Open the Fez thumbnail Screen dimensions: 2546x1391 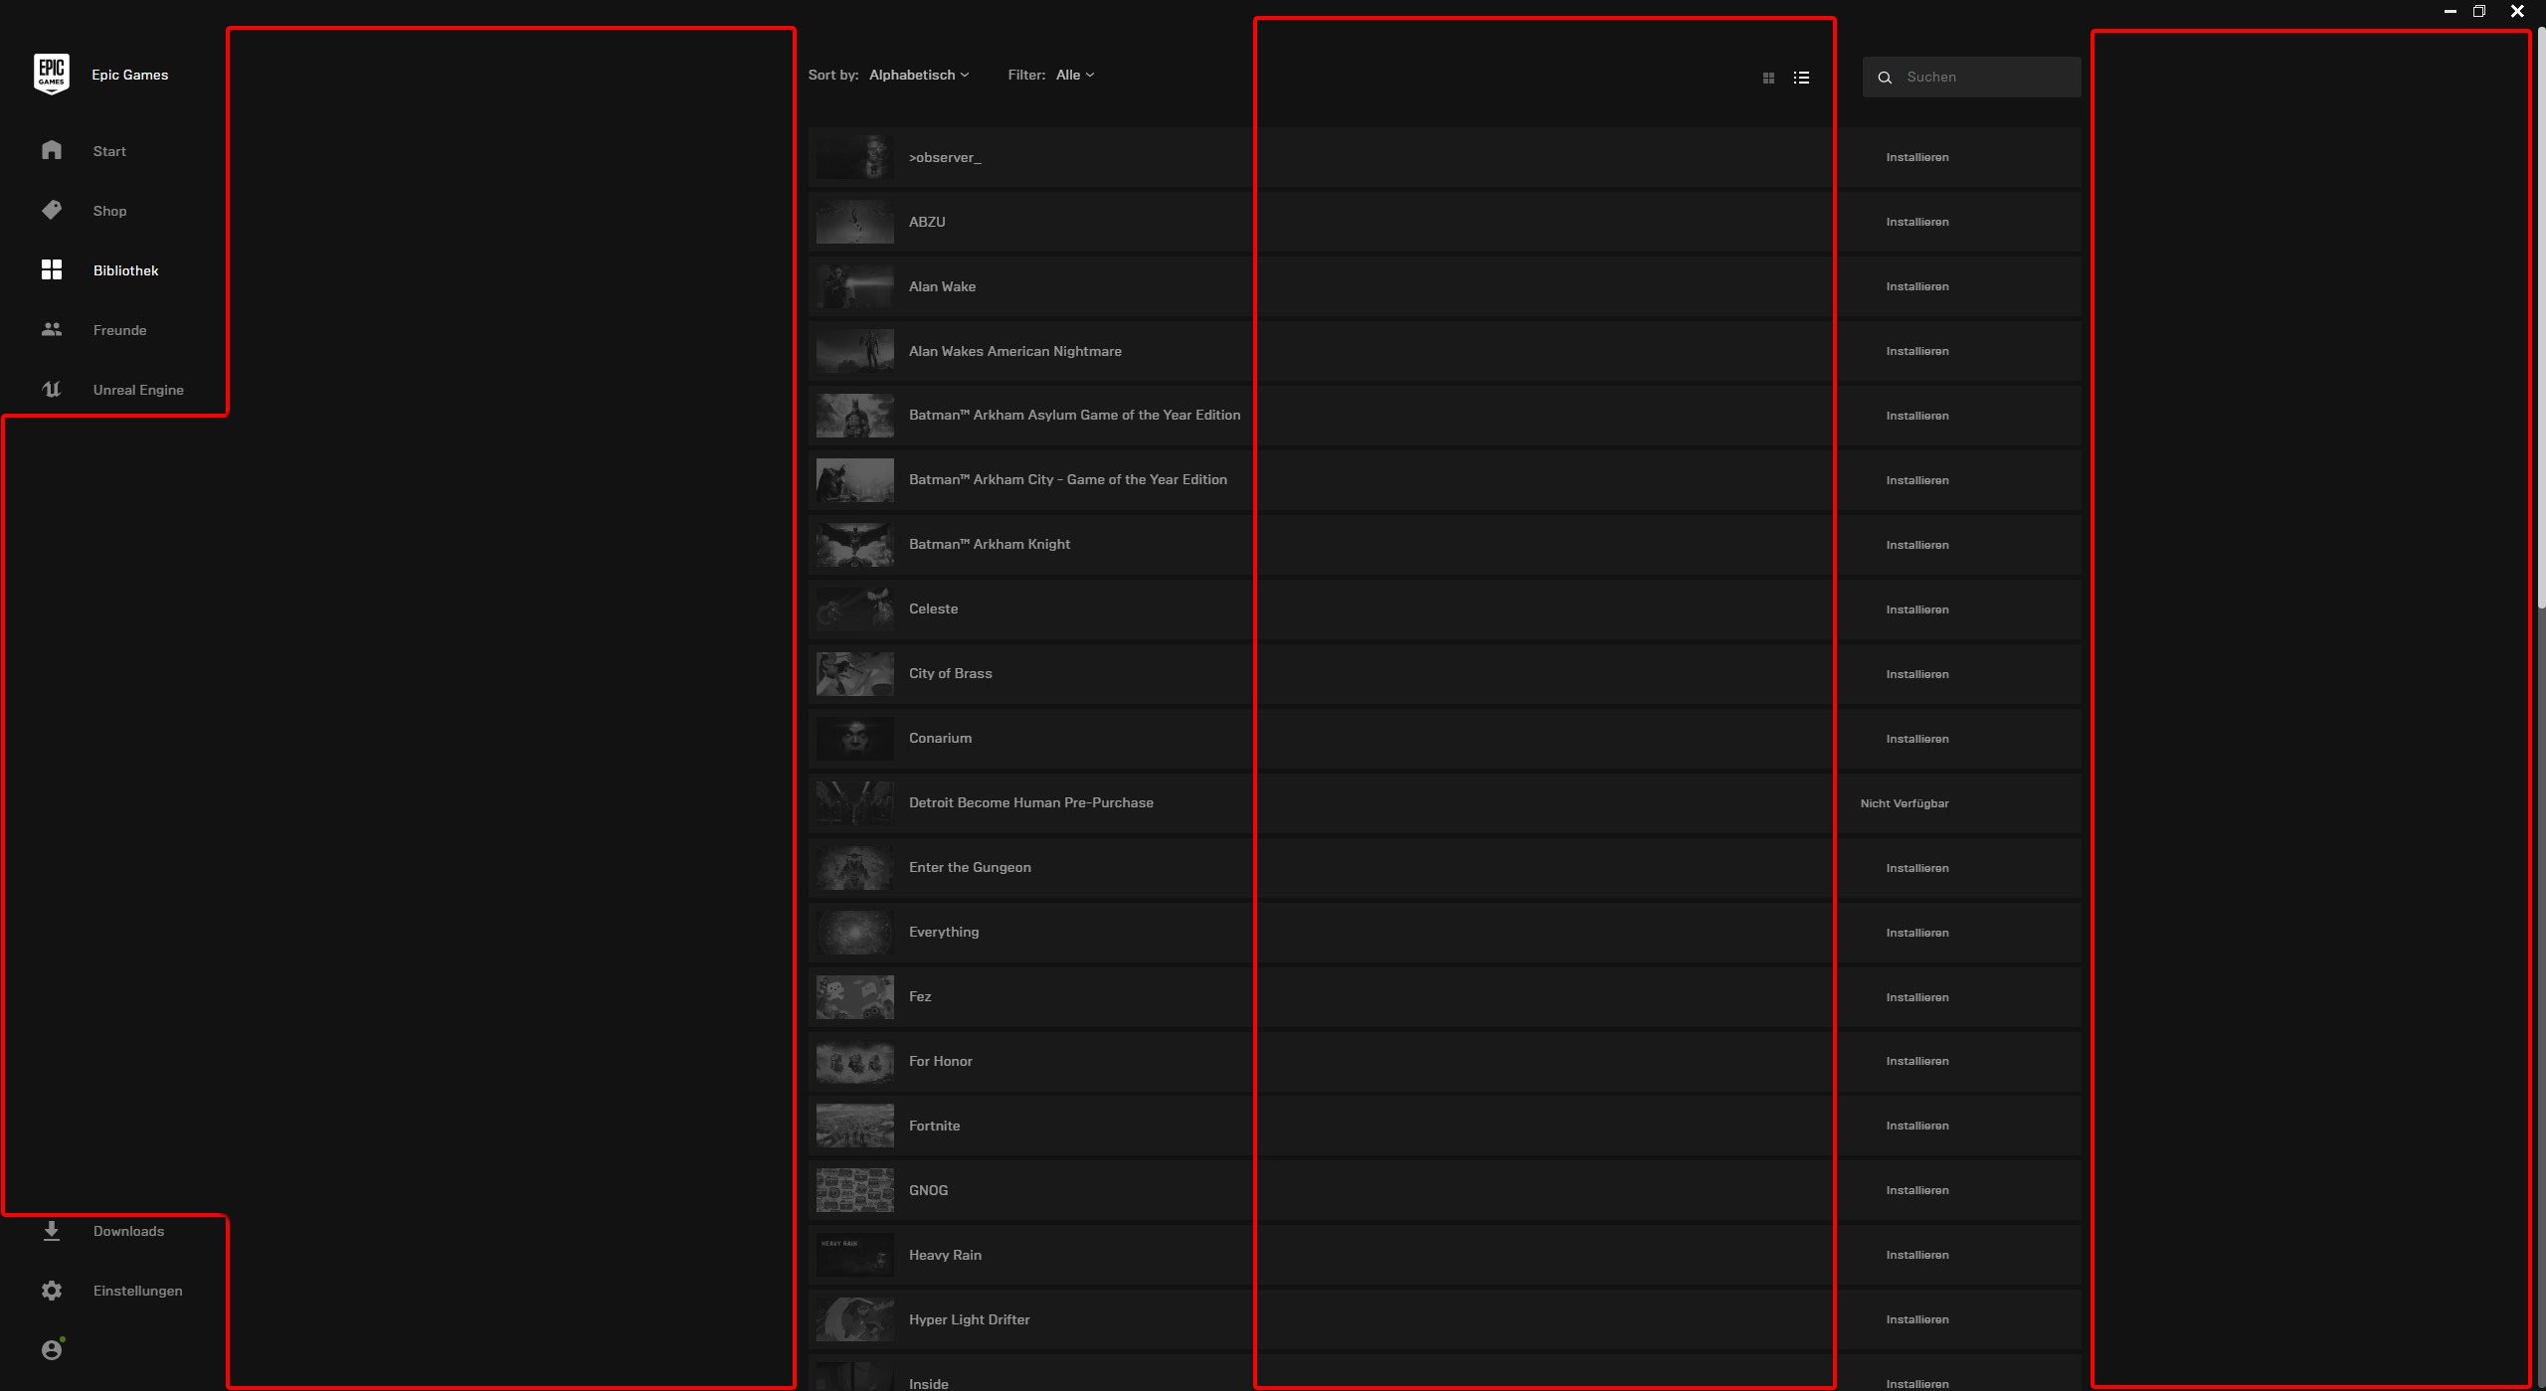(x=854, y=997)
